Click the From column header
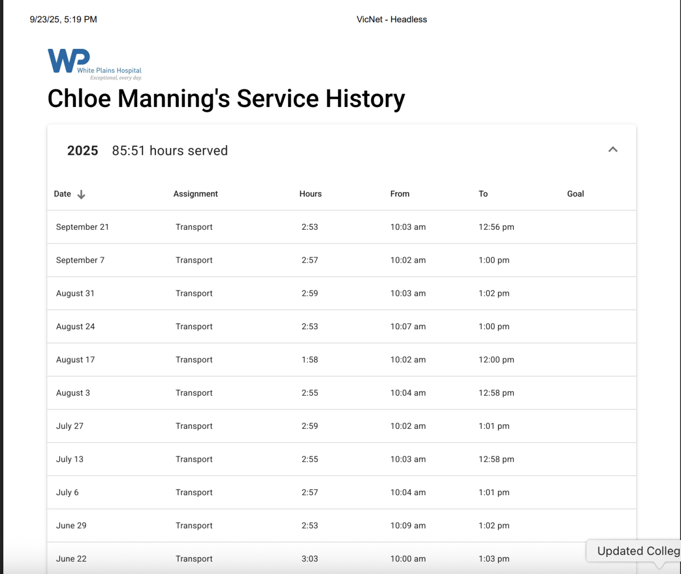 400,194
